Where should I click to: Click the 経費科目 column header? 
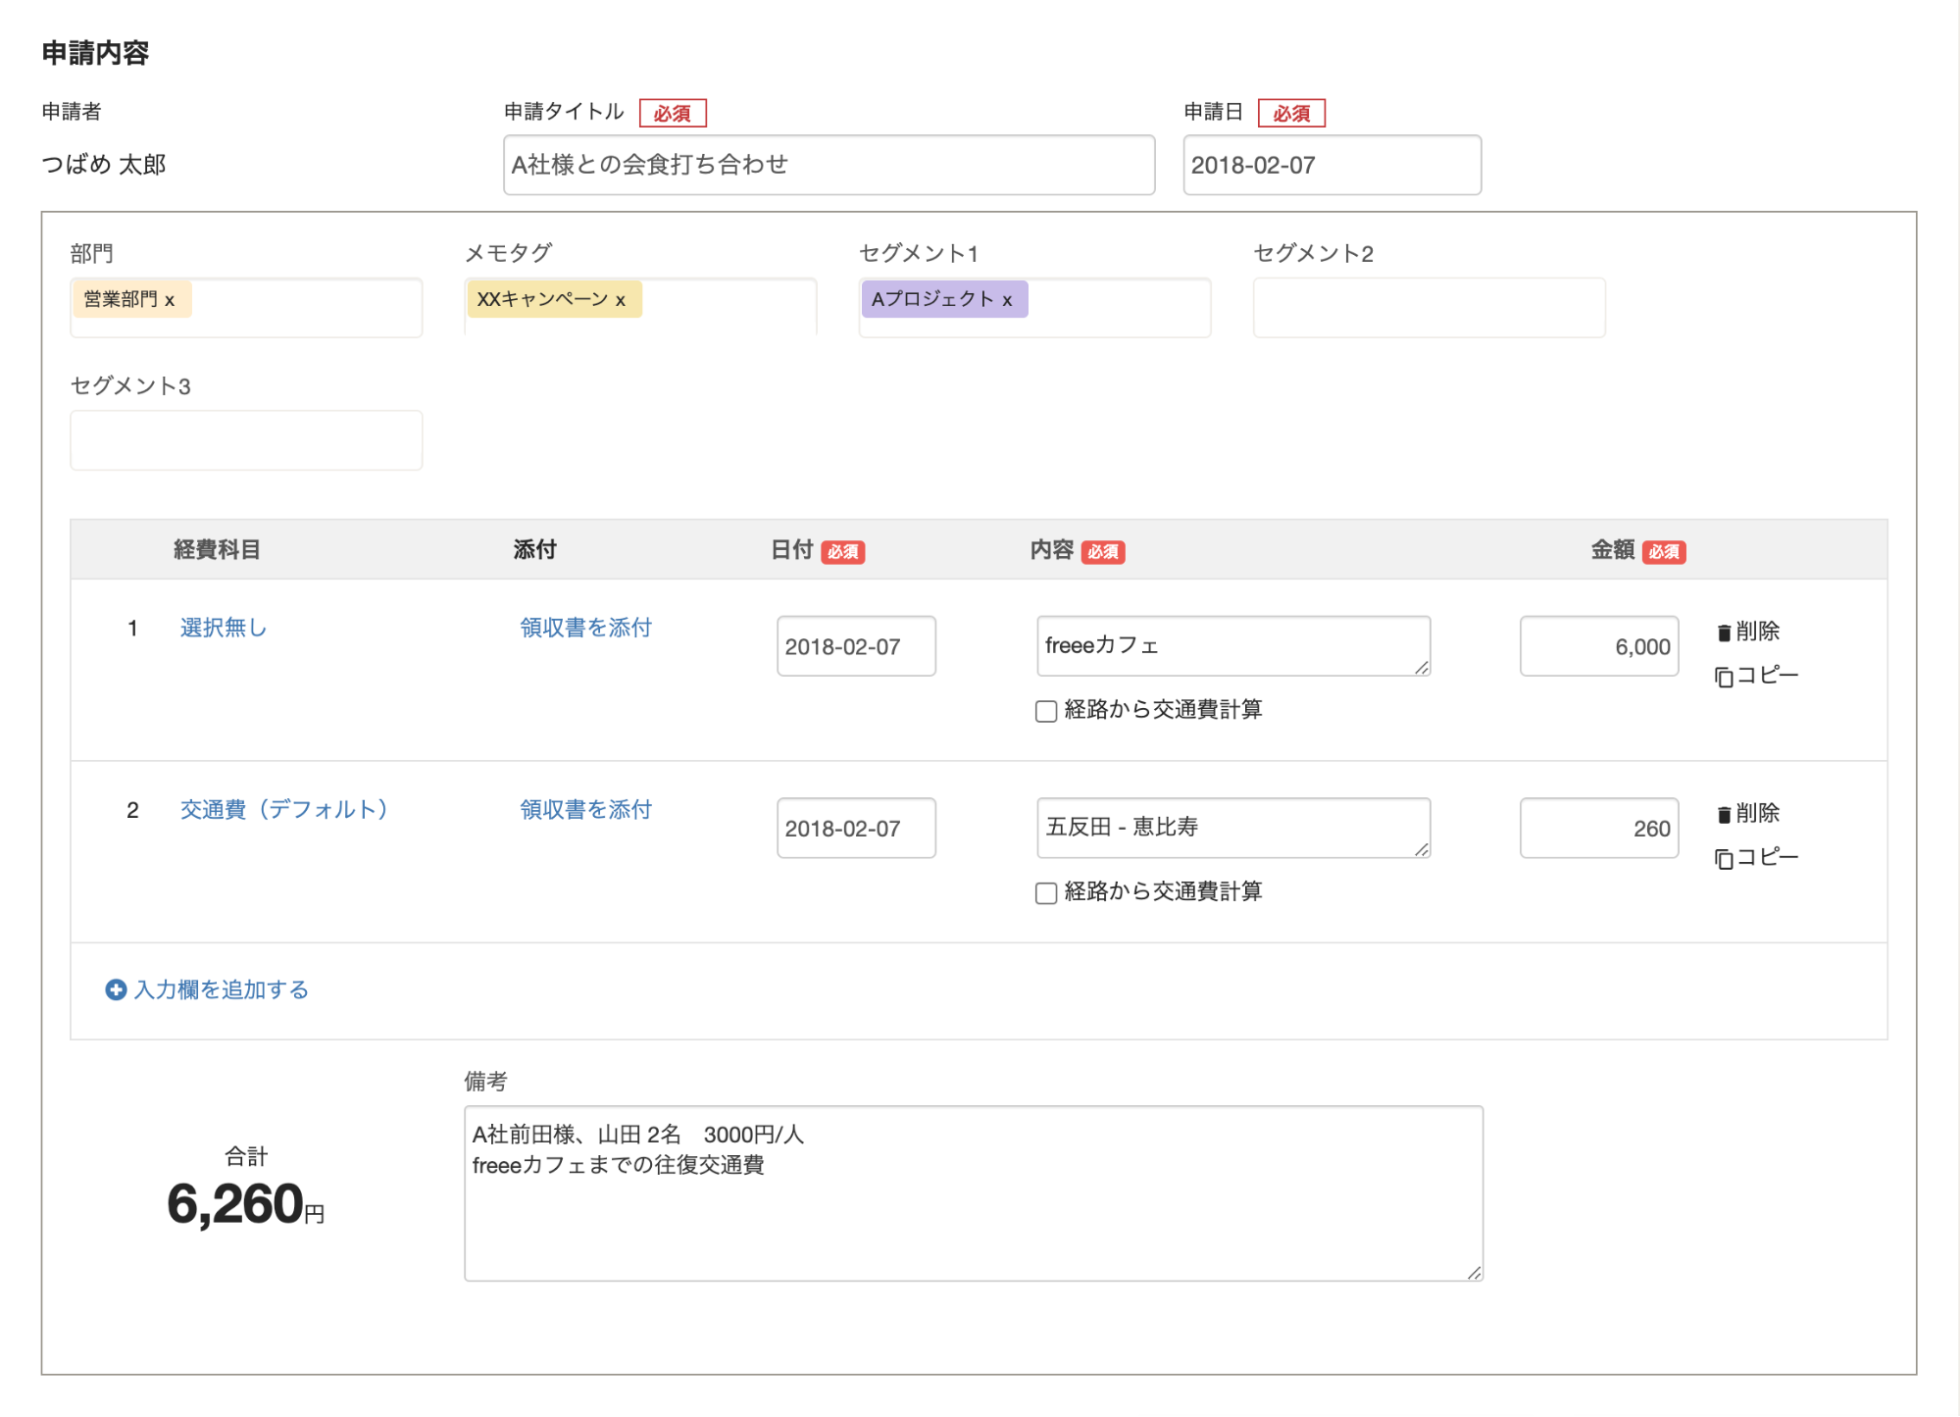[x=217, y=550]
